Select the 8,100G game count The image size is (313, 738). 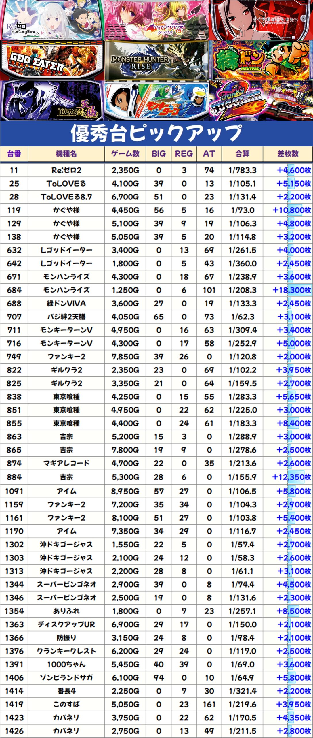[x=125, y=518]
